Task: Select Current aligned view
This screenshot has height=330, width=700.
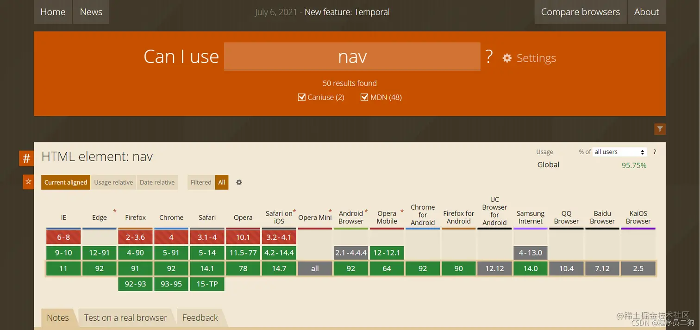Action: coord(66,182)
